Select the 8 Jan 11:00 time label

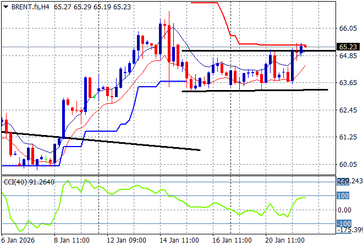pyautogui.click(x=71, y=240)
